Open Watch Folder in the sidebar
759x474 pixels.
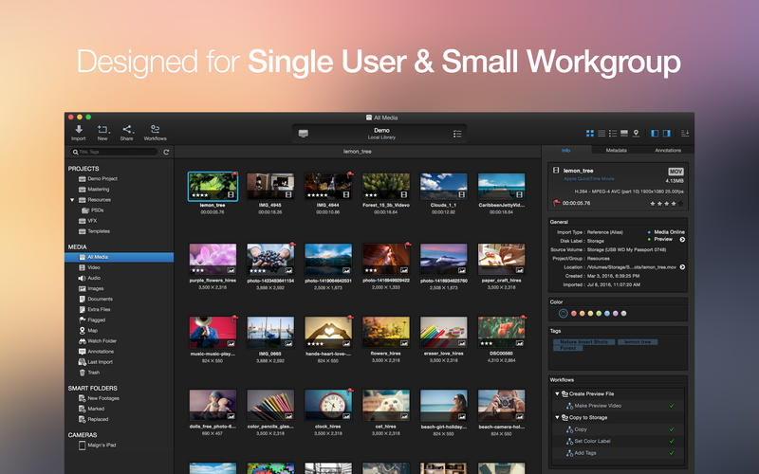tap(101, 340)
